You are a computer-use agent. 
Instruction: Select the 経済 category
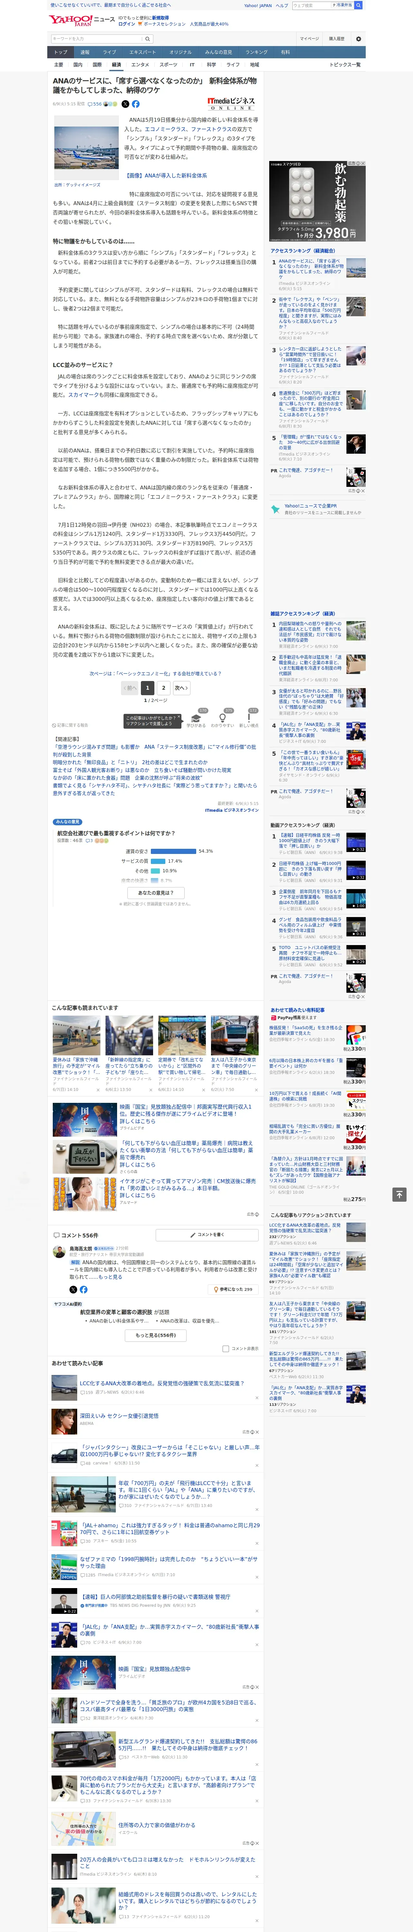point(116,65)
